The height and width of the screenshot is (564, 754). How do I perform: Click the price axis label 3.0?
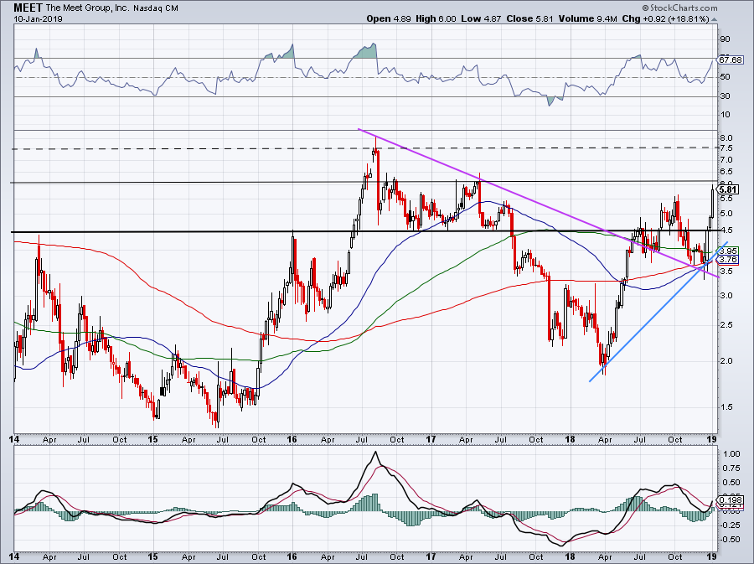[x=726, y=295]
